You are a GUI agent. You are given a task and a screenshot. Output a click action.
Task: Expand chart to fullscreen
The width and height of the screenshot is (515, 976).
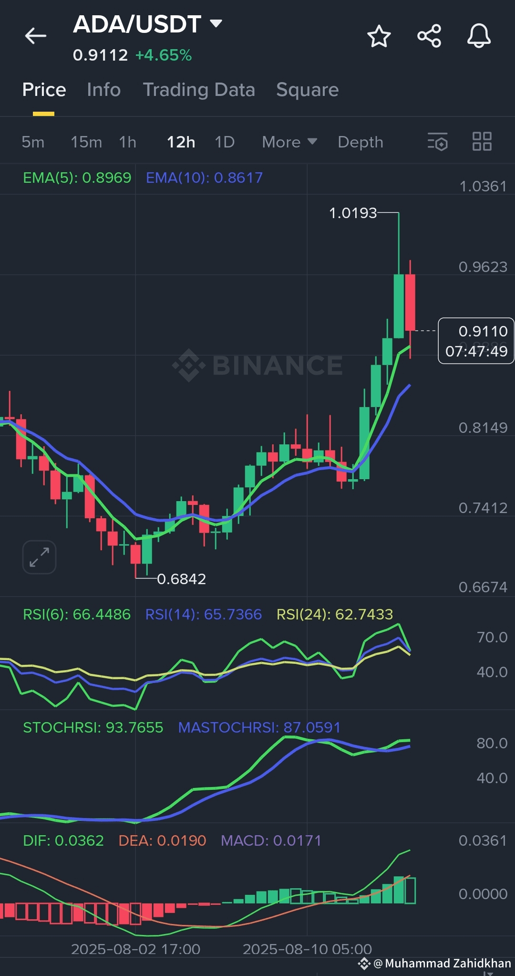[x=39, y=557]
